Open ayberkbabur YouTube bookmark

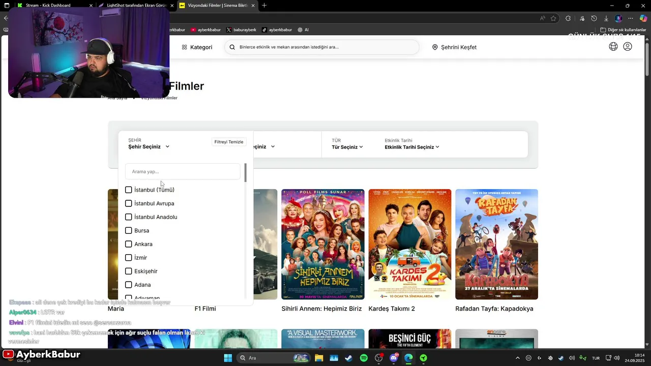(205, 29)
